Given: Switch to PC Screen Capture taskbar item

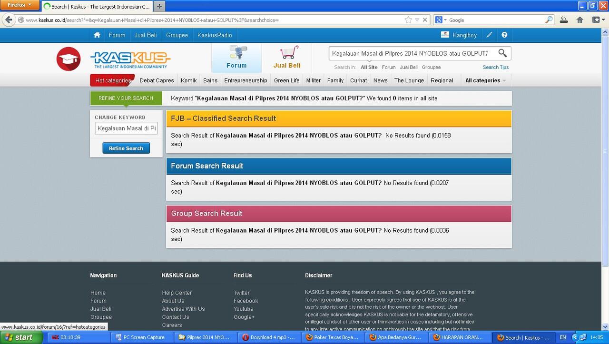Looking at the screenshot, I should pyautogui.click(x=142, y=337).
